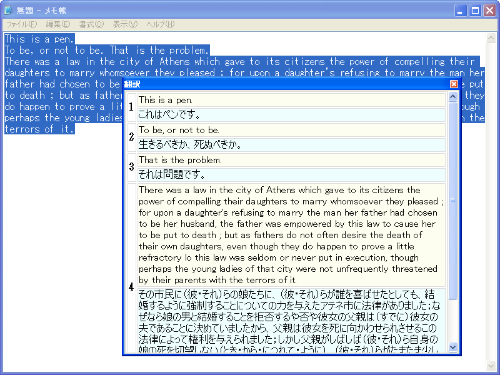Select row number 1 in translation list
This screenshot has height=375, width=500.
(131, 107)
